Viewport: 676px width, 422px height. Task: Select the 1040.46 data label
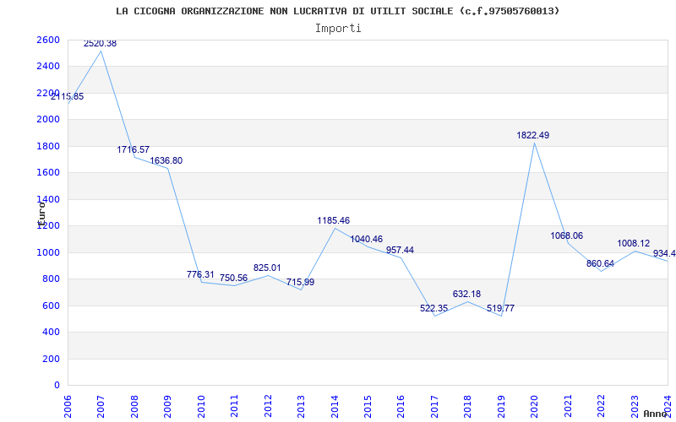coord(367,240)
